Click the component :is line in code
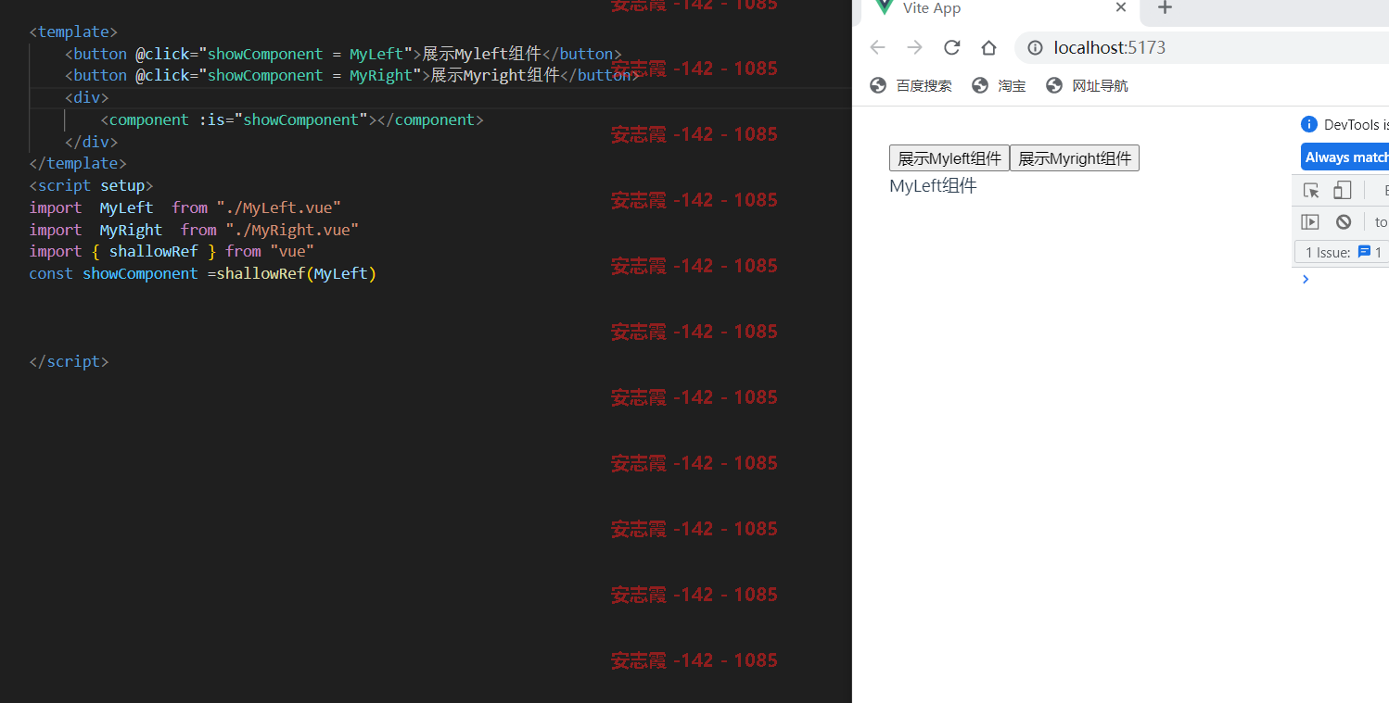This screenshot has width=1389, height=703. 292,119
